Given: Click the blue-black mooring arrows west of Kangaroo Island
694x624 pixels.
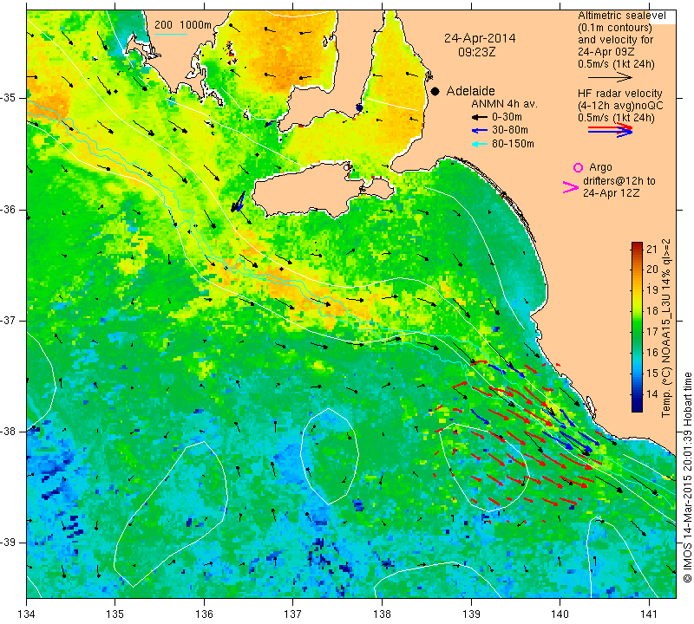Looking at the screenshot, I should click(x=238, y=203).
